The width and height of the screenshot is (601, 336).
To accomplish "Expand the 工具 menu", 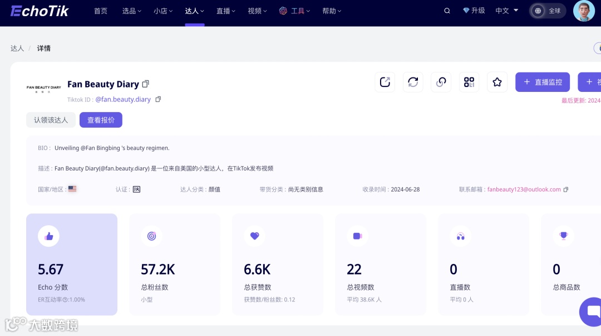I will [x=300, y=11].
